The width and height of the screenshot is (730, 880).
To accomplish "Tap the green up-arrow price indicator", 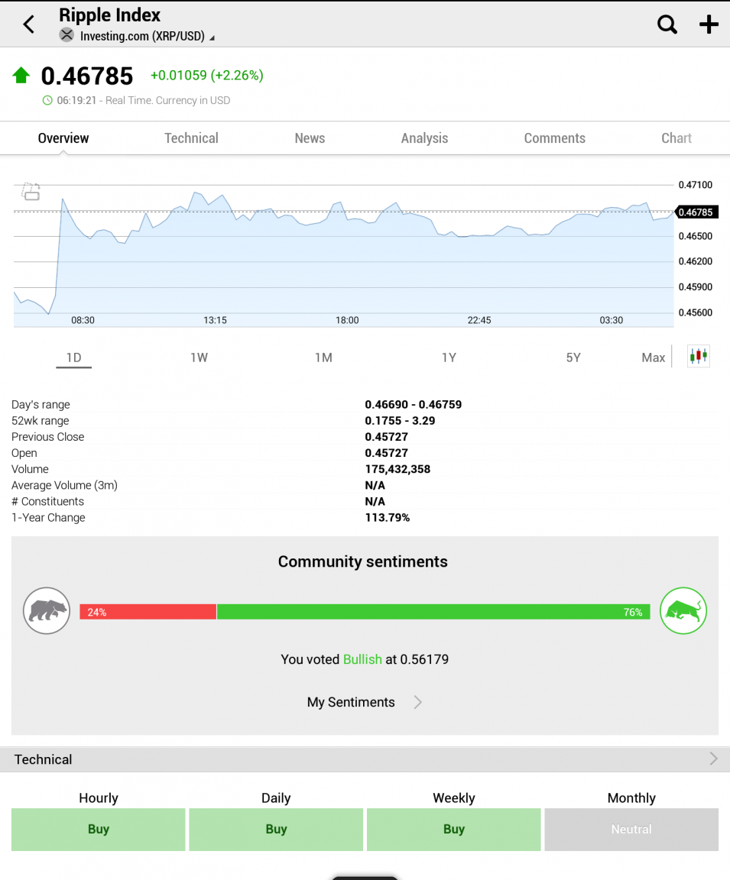I will [x=21, y=75].
